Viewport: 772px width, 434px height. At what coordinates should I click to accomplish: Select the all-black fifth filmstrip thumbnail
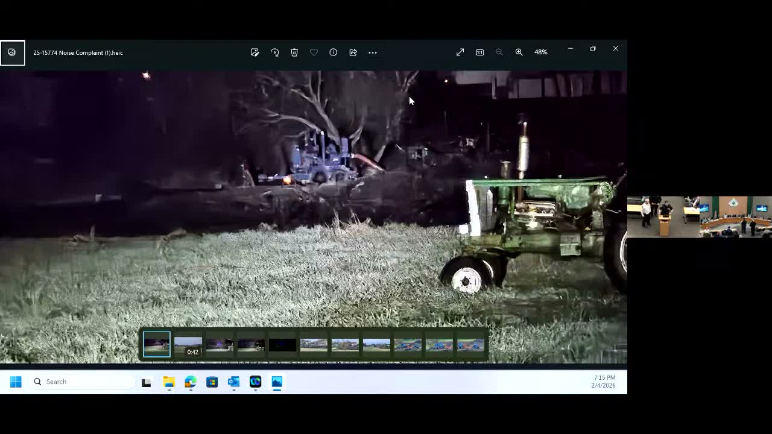pyautogui.click(x=282, y=345)
